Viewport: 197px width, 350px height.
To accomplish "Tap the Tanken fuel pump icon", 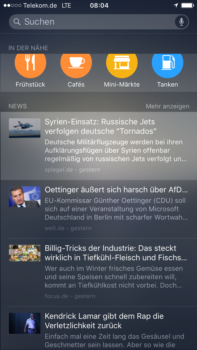I will tap(168, 63).
